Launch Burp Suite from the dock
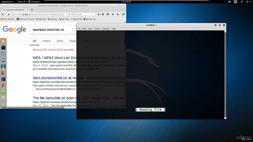 click(3, 73)
